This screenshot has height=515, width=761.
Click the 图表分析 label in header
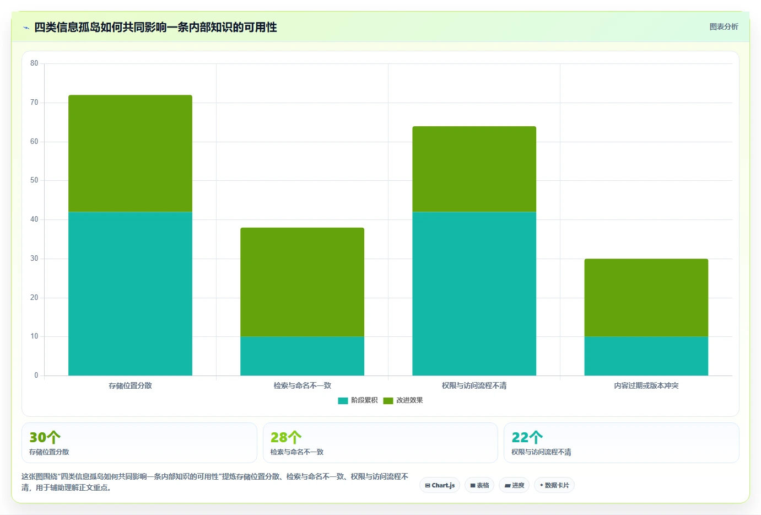pyautogui.click(x=724, y=26)
